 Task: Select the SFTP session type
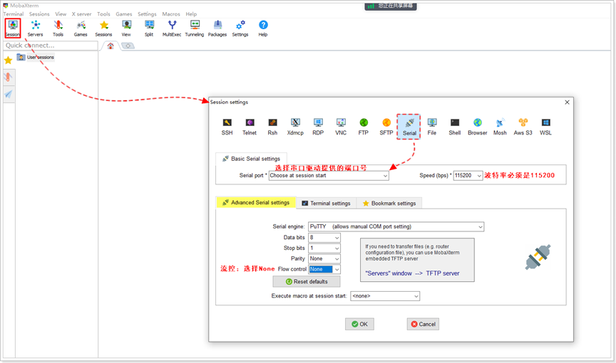(386, 127)
